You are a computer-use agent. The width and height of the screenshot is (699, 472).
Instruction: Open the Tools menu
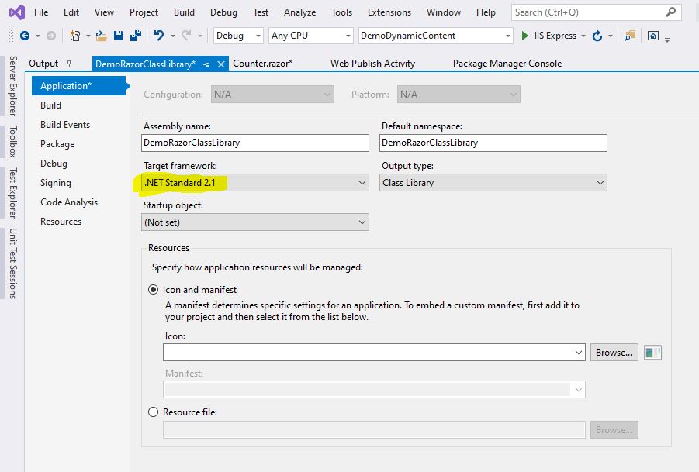(x=342, y=12)
